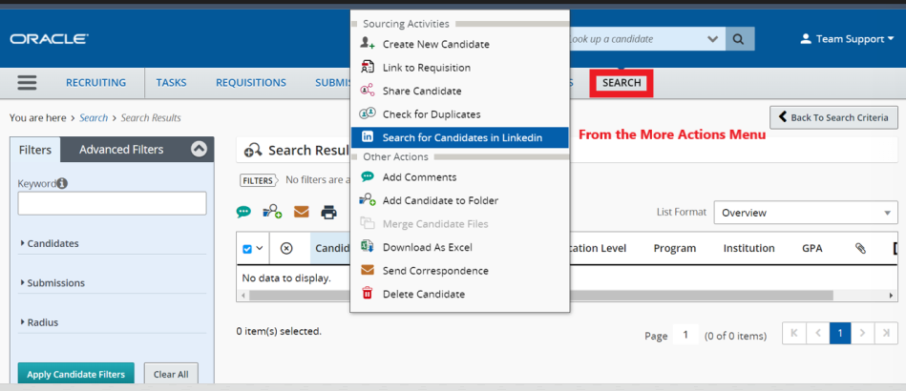This screenshot has width=906, height=391.
Task: Click the Keyword input field
Action: (112, 203)
